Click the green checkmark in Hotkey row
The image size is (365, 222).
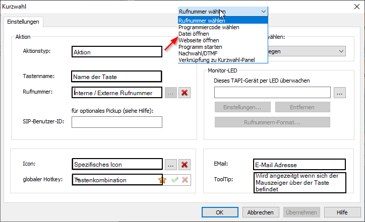(174, 180)
